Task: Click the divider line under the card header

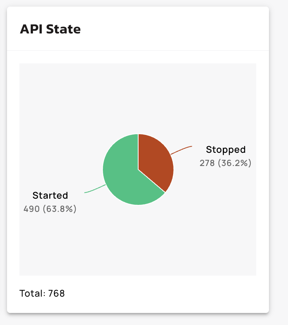Action: pos(138,51)
